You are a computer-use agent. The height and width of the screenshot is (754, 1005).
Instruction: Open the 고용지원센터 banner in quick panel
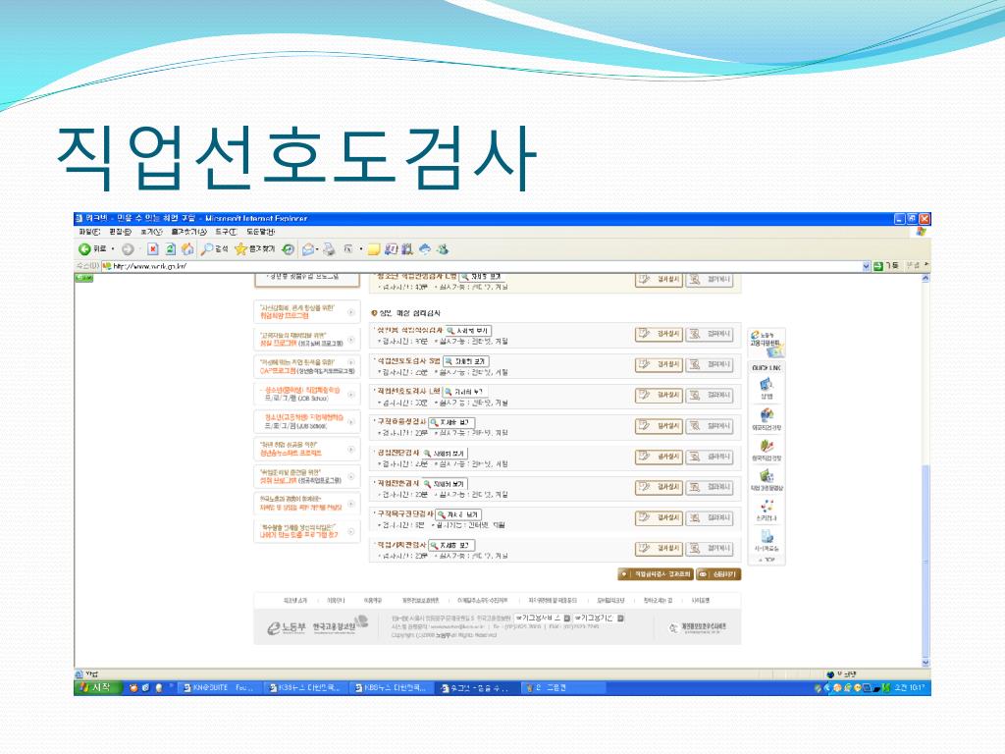click(x=767, y=343)
